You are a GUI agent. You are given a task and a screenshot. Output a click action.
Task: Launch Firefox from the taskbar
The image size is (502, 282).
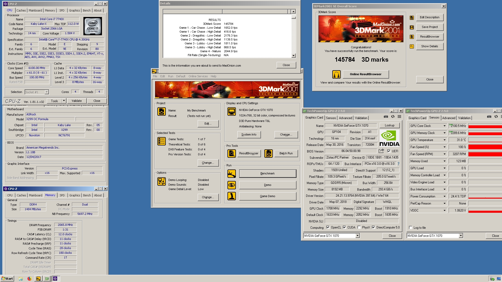click(29, 279)
